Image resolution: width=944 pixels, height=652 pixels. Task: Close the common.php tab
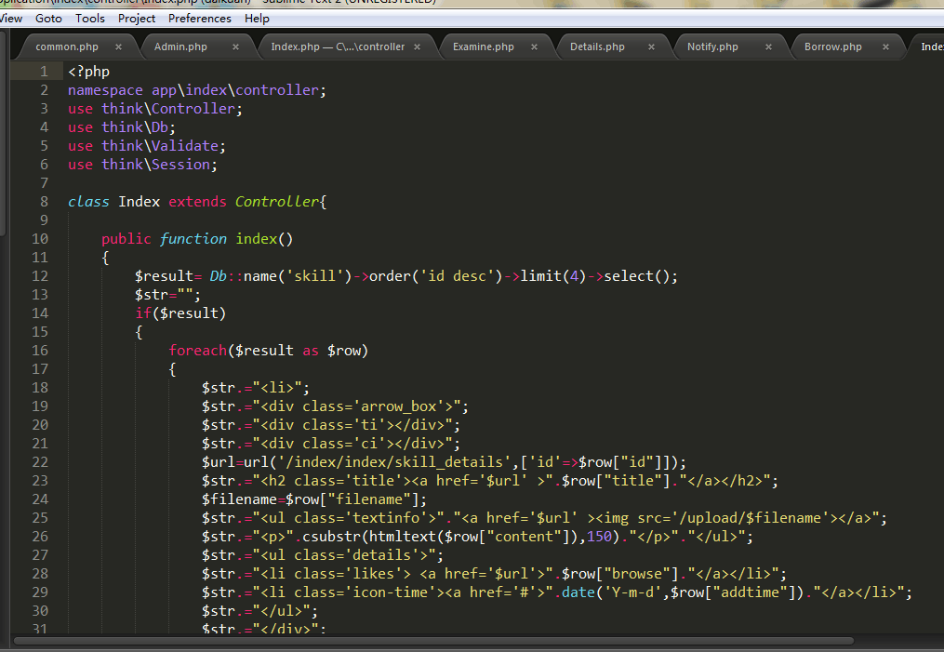[118, 47]
